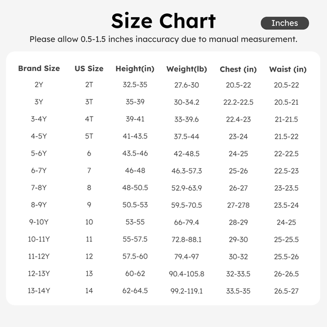327x327 pixels.
Task: Click the Weight(lb) column header
Action: 186,69
